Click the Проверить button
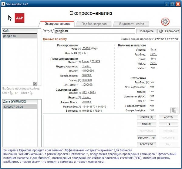Screen dimensions: 182x169 coord(146,31)
